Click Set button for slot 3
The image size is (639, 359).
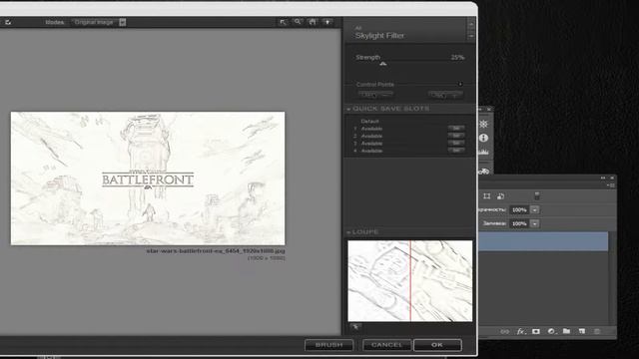(x=456, y=144)
